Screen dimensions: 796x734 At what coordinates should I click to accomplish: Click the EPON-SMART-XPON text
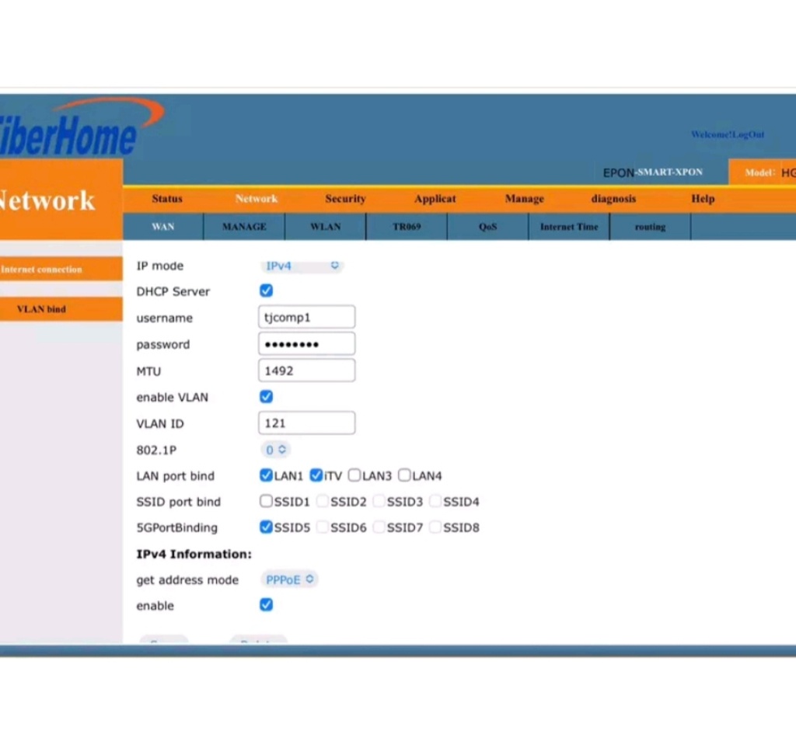pos(652,172)
